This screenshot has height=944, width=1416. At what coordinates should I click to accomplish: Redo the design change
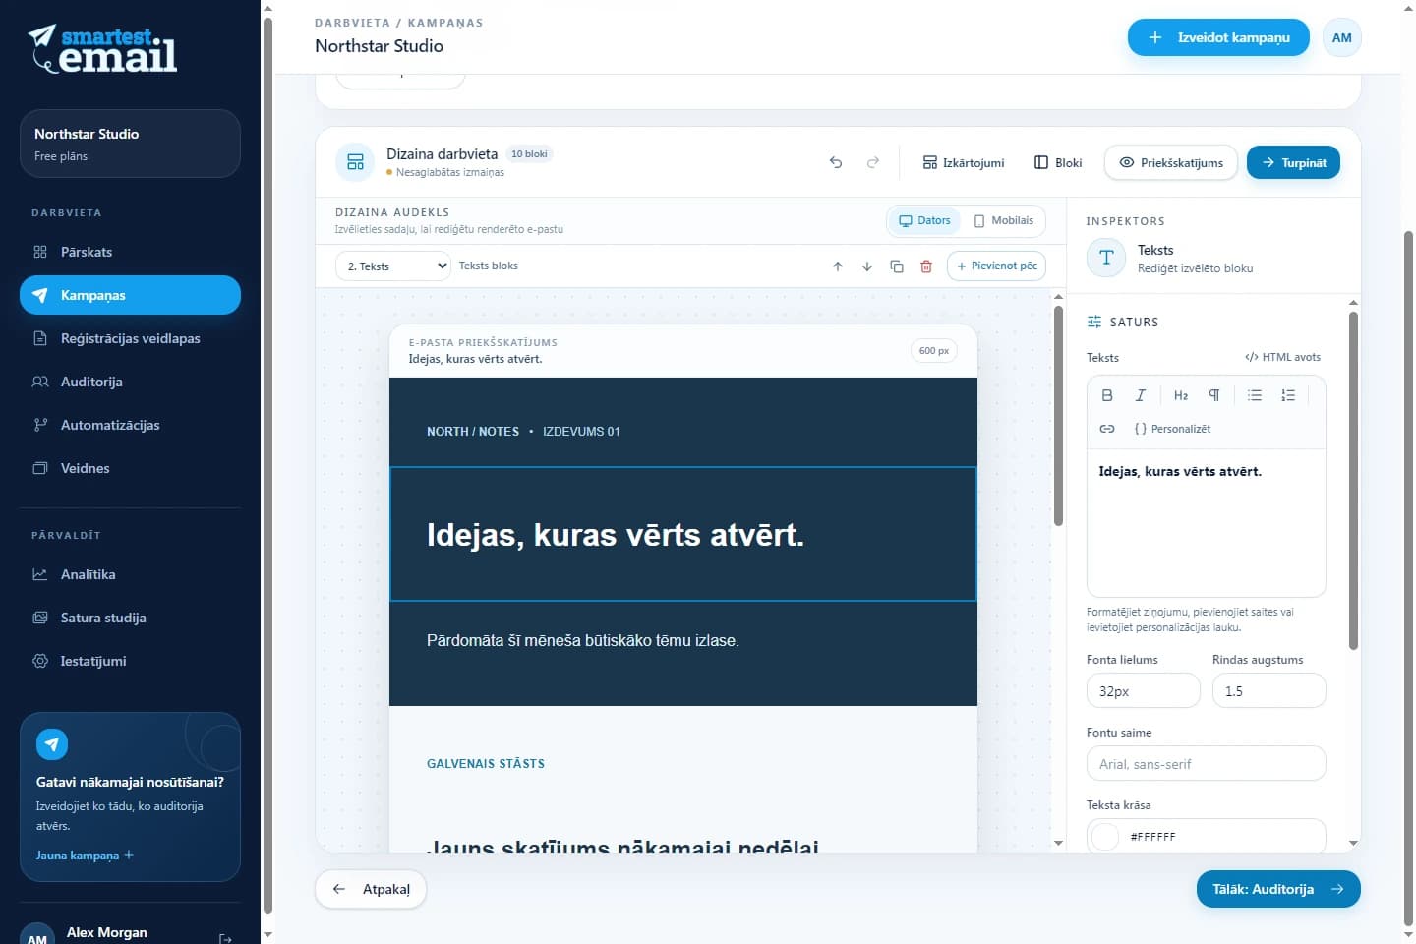872,162
